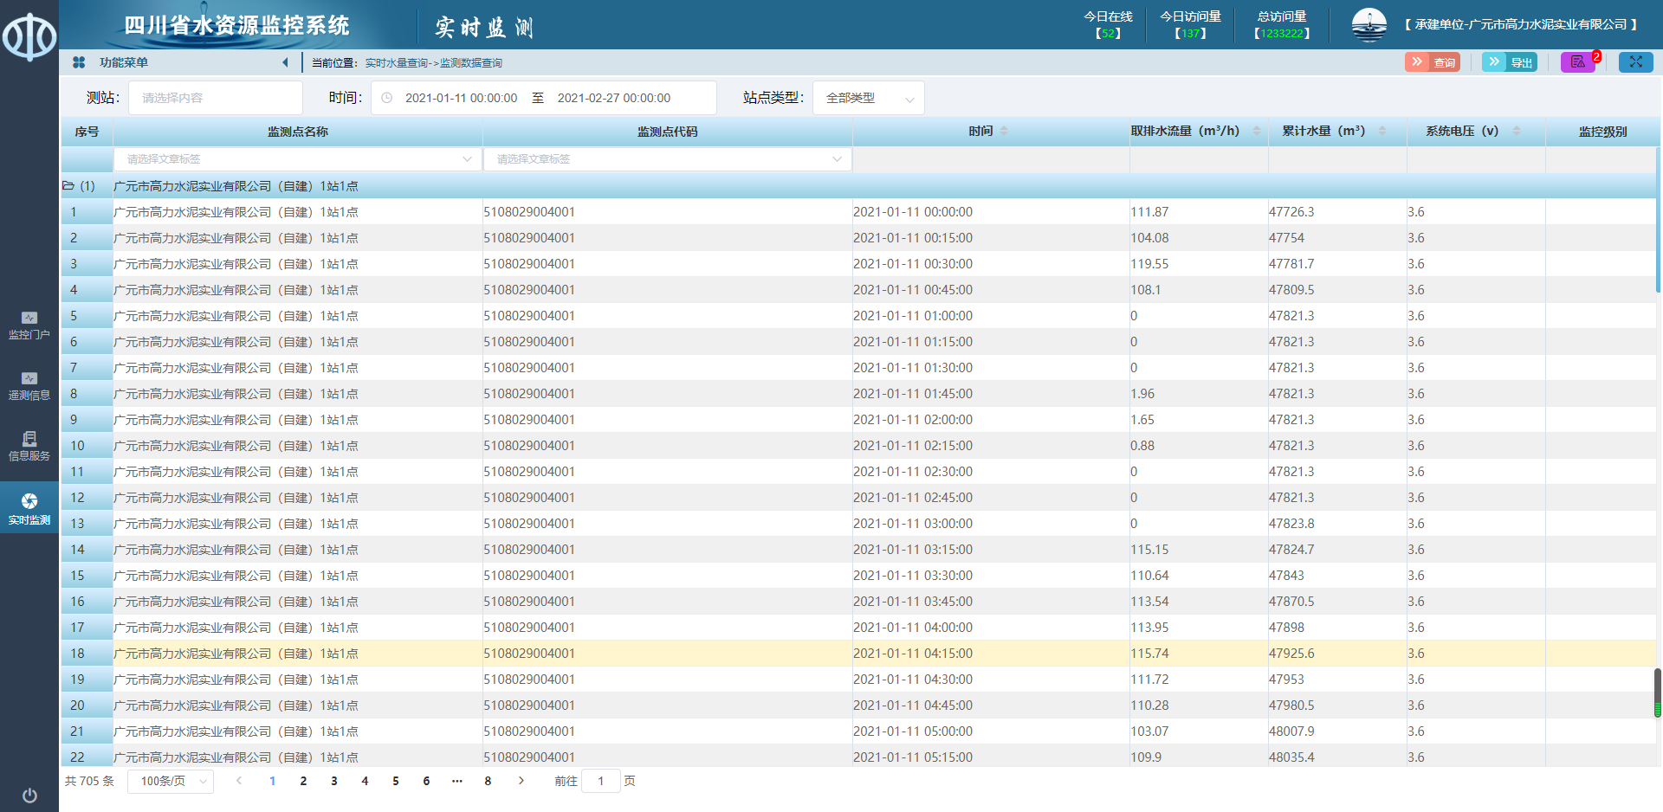Viewport: 1663px width, 812px height.
Task: Open the 监控门户 sidebar item
Action: pyautogui.click(x=29, y=325)
